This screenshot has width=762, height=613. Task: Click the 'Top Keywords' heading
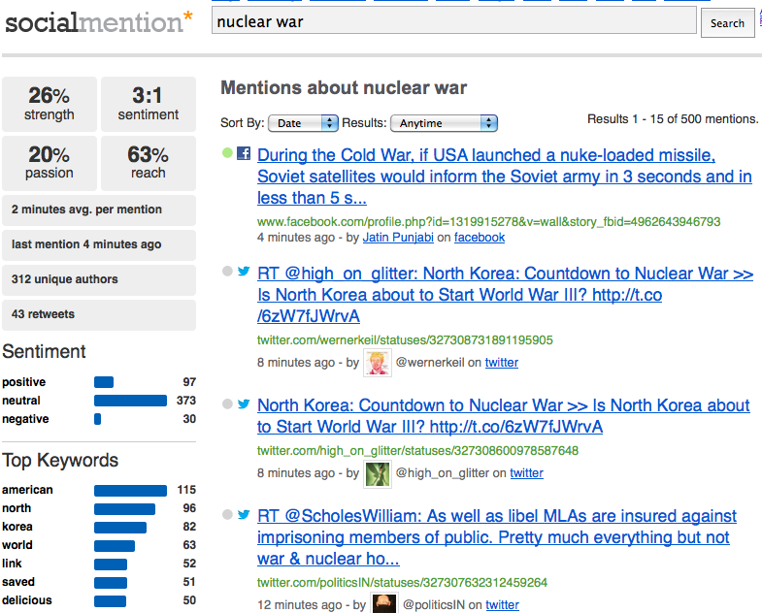click(x=60, y=461)
